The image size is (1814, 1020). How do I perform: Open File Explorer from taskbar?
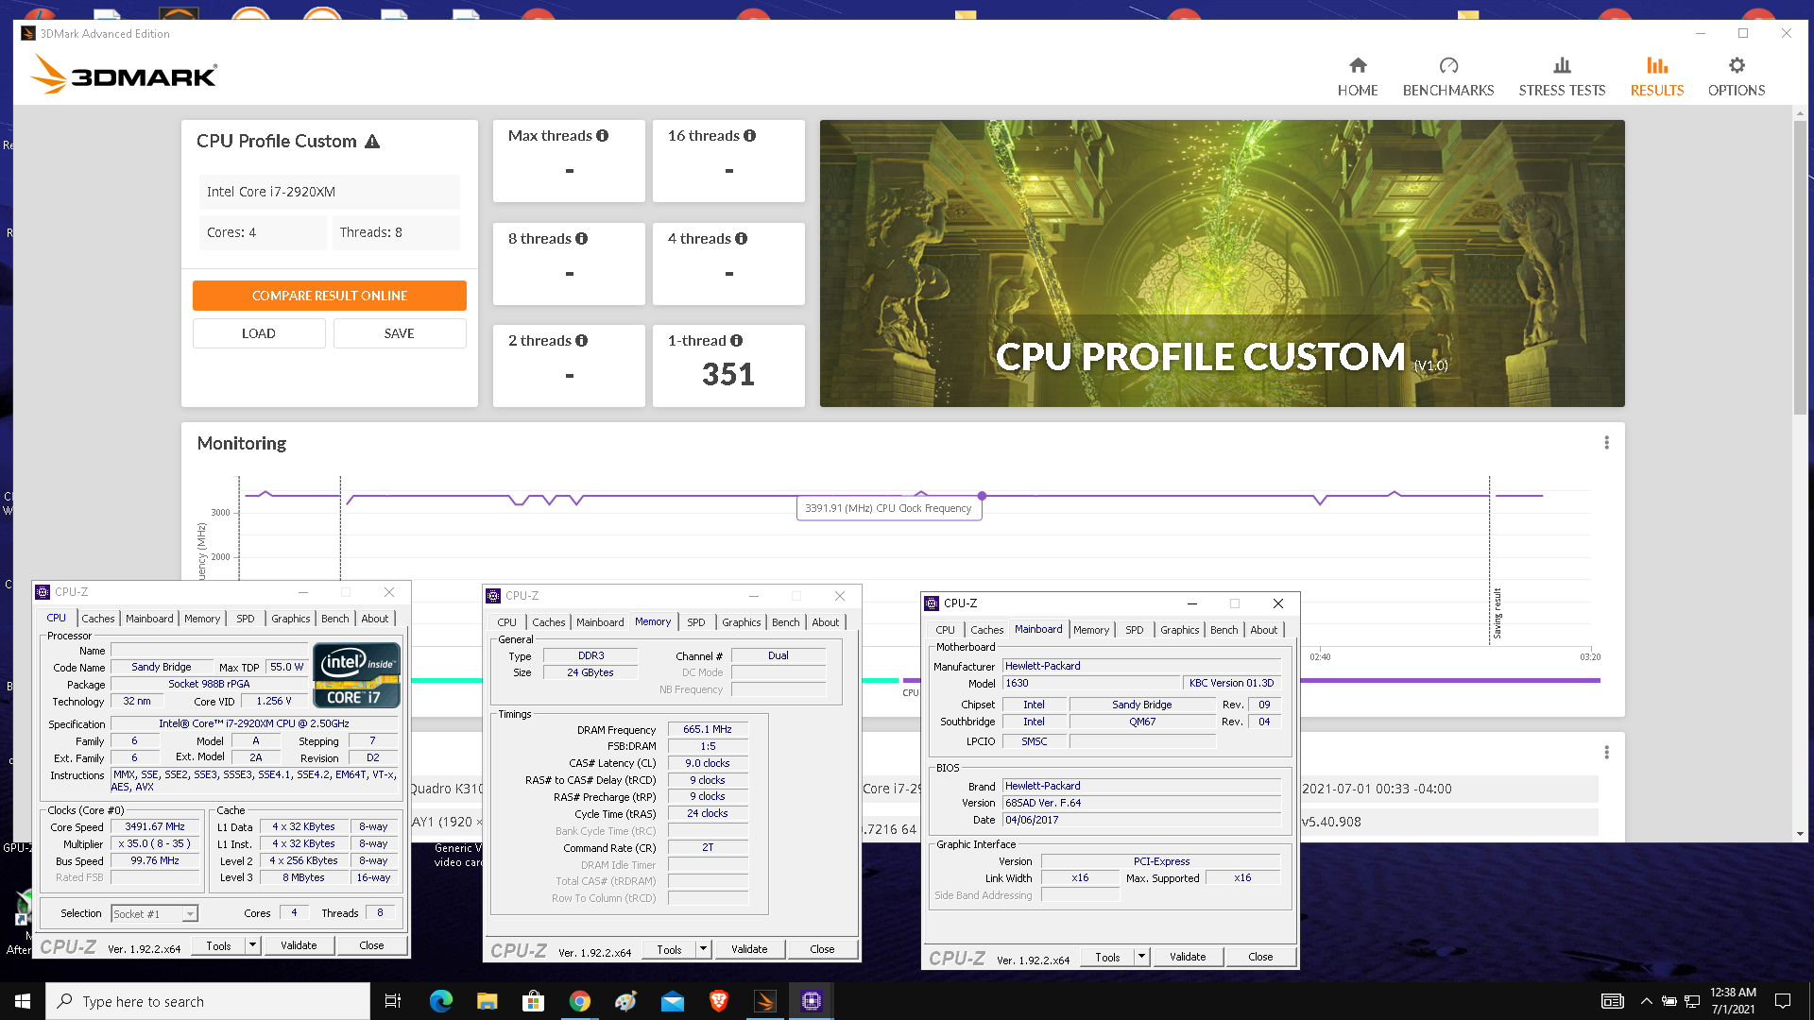[487, 1001]
